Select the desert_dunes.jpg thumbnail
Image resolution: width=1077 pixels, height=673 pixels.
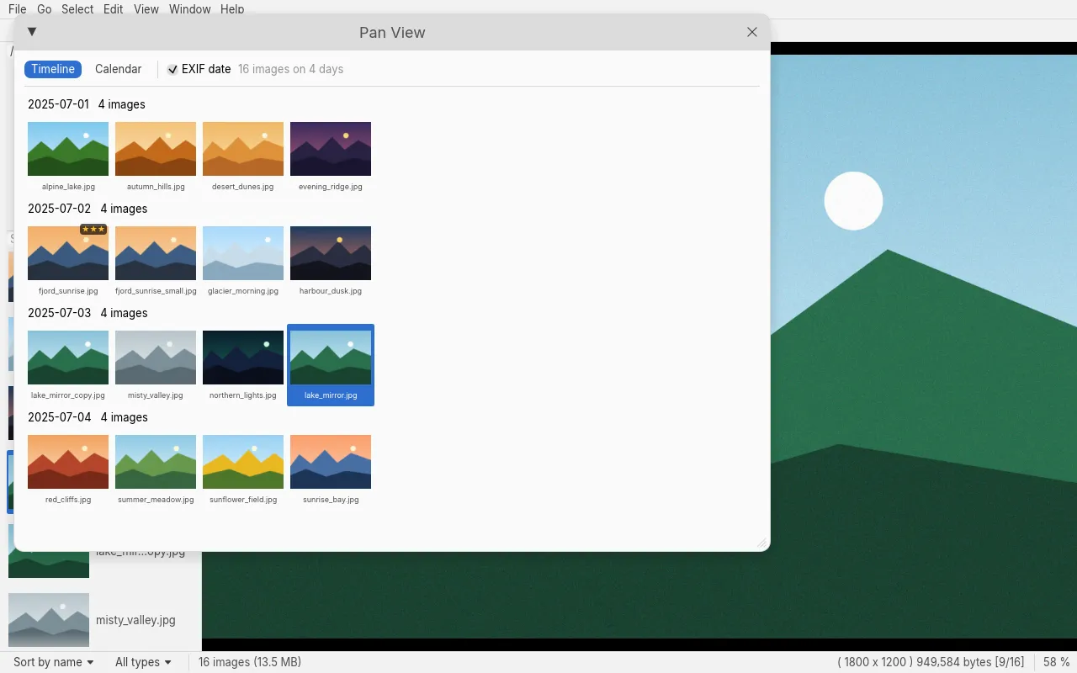coord(243,149)
